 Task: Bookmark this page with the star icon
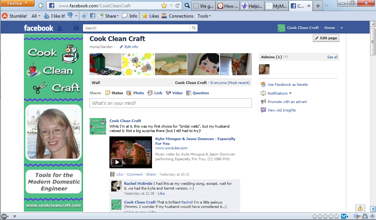[164, 5]
